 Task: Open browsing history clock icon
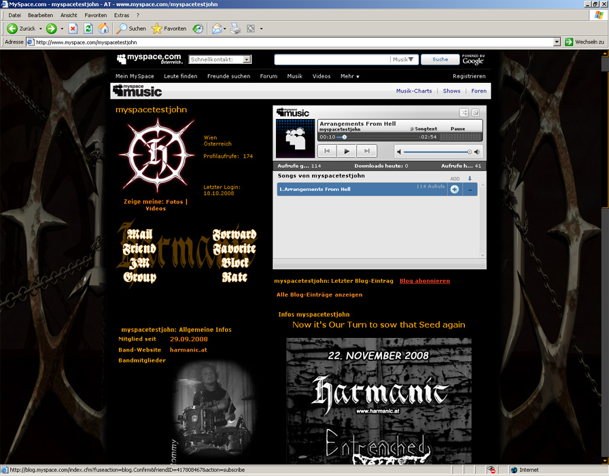point(198,29)
